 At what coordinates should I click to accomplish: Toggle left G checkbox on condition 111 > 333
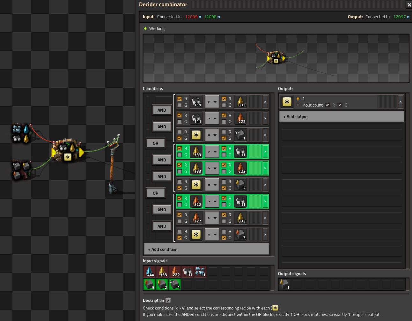[x=180, y=105]
